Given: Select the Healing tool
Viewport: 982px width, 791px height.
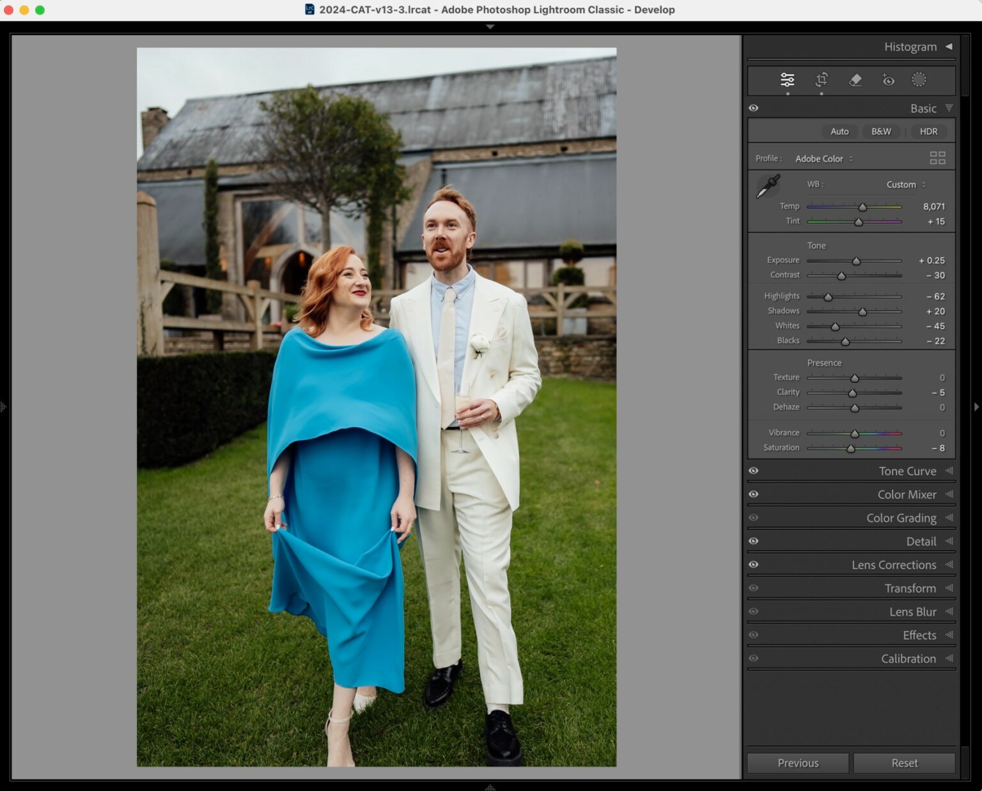Looking at the screenshot, I should click(855, 80).
